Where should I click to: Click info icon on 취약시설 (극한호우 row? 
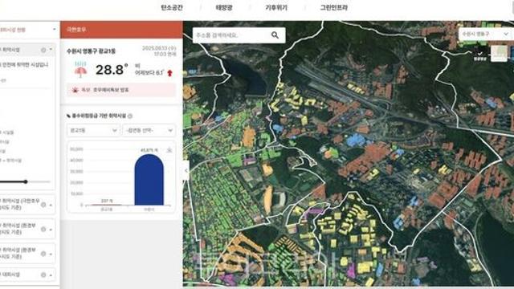coord(43,205)
